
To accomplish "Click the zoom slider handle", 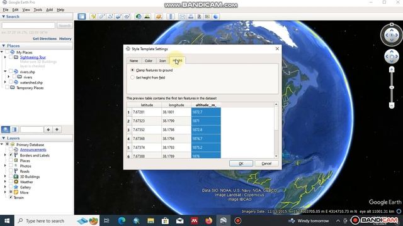I will pyautogui.click(x=392, y=87).
